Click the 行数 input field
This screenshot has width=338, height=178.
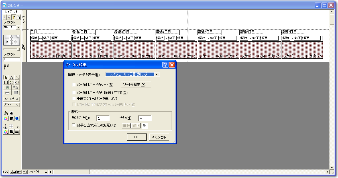click(145, 118)
